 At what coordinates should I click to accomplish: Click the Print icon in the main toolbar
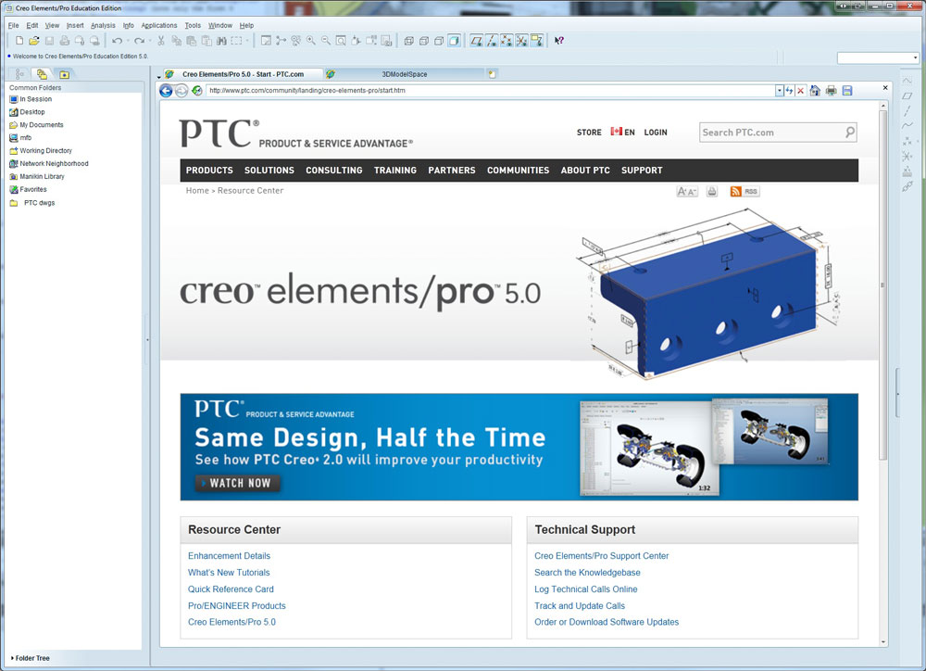64,40
